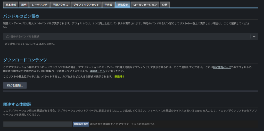This screenshot has width=264, height=131.
Task: Open the ローカリゼーション tab
Action: (145, 5)
